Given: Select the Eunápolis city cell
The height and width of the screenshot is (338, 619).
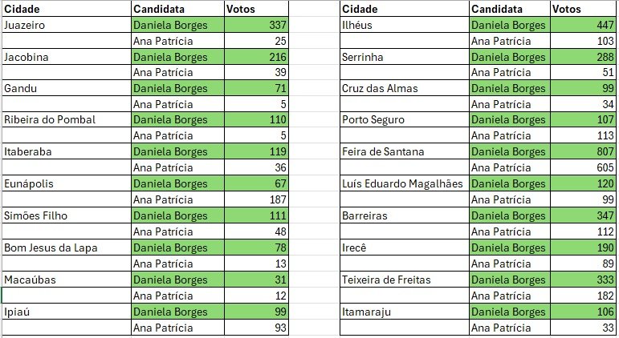Looking at the screenshot, I should click(x=66, y=183).
